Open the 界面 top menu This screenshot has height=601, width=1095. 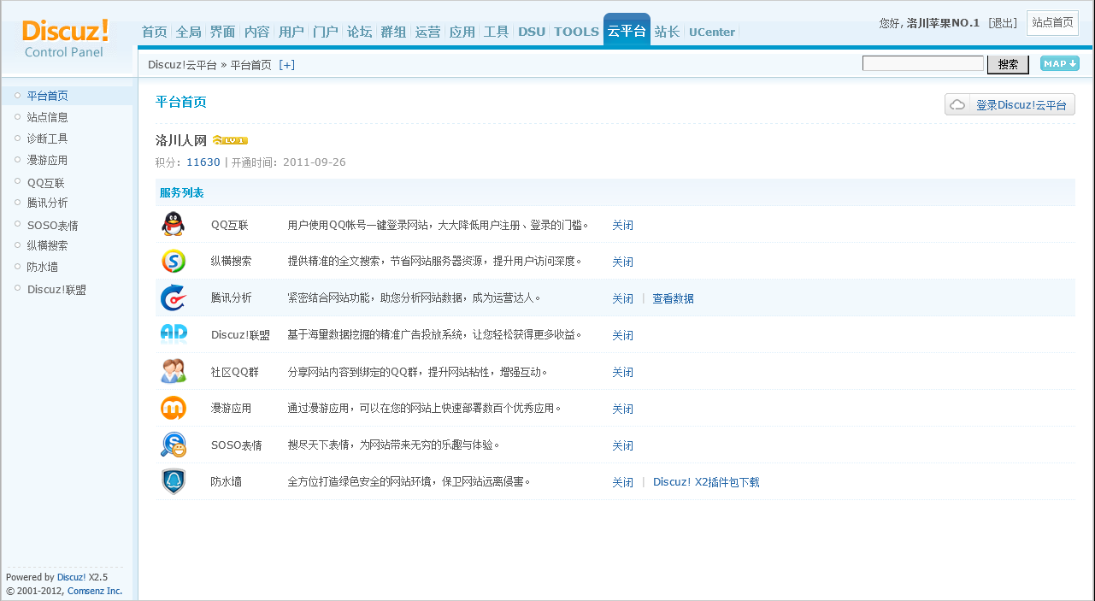[223, 32]
